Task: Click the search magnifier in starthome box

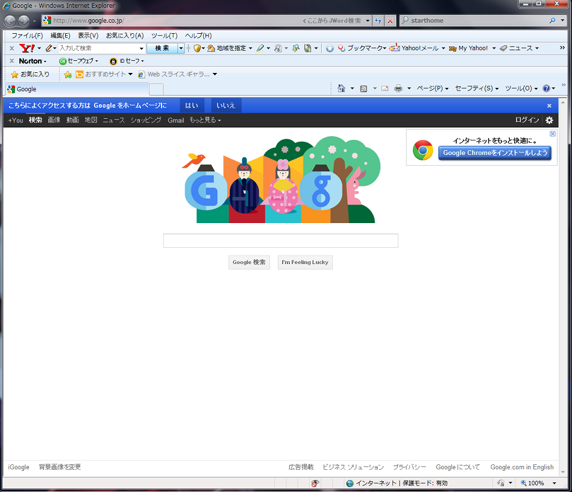Action: coord(552,20)
